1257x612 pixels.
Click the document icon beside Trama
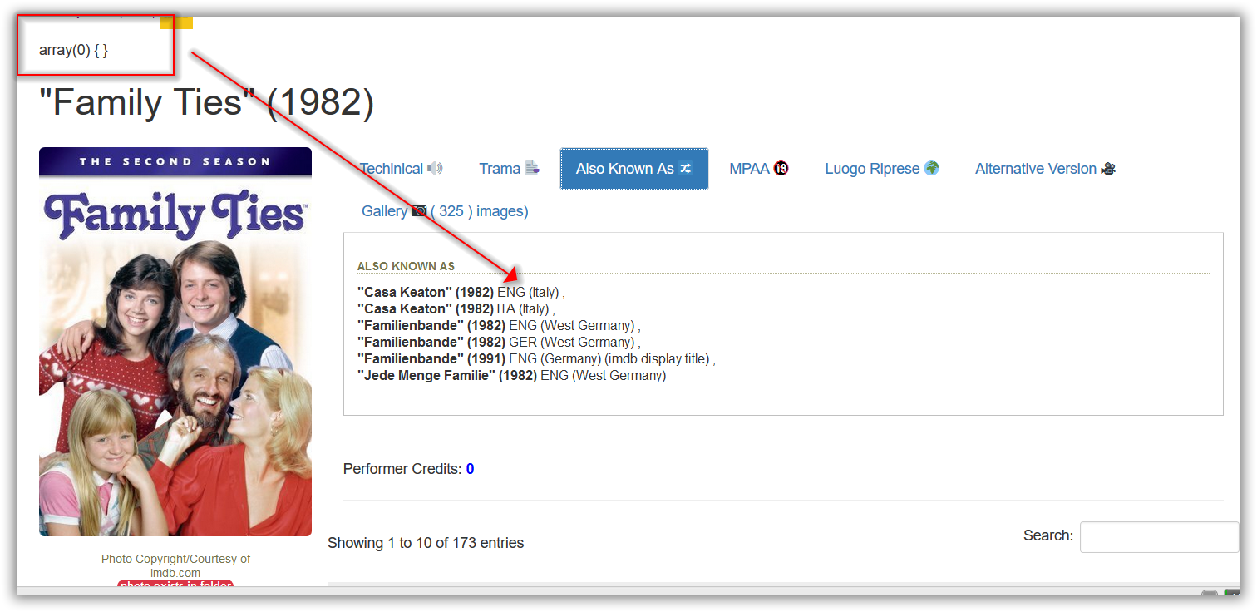tap(532, 169)
